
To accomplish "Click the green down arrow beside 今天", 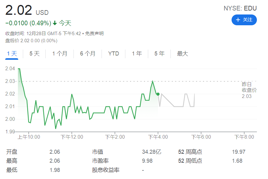I will (55, 23).
